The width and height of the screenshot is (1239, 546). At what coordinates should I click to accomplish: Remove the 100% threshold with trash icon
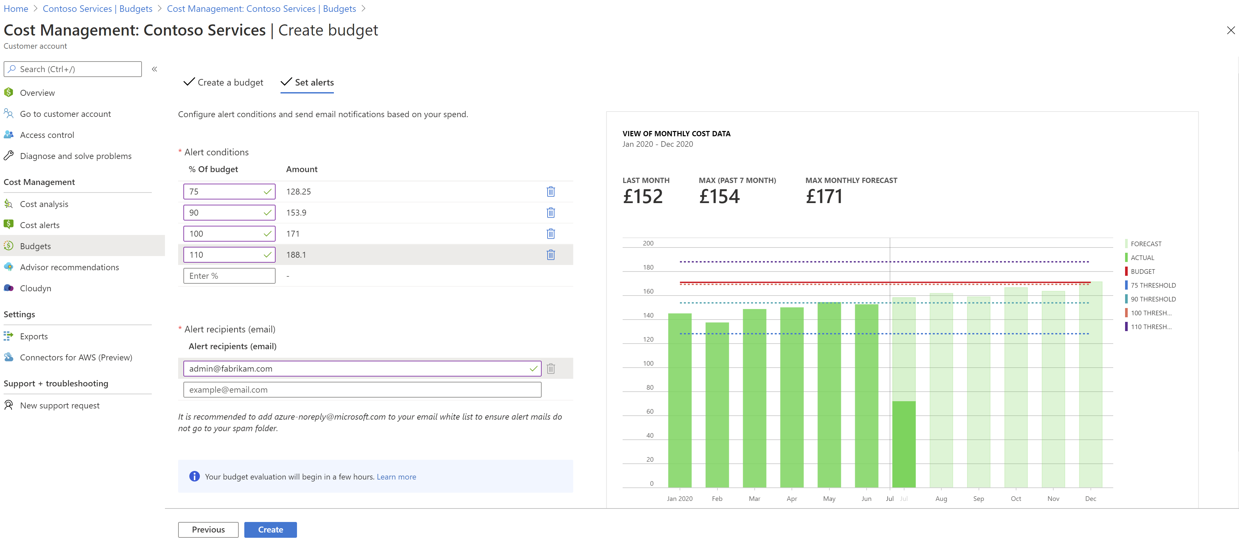click(x=551, y=234)
